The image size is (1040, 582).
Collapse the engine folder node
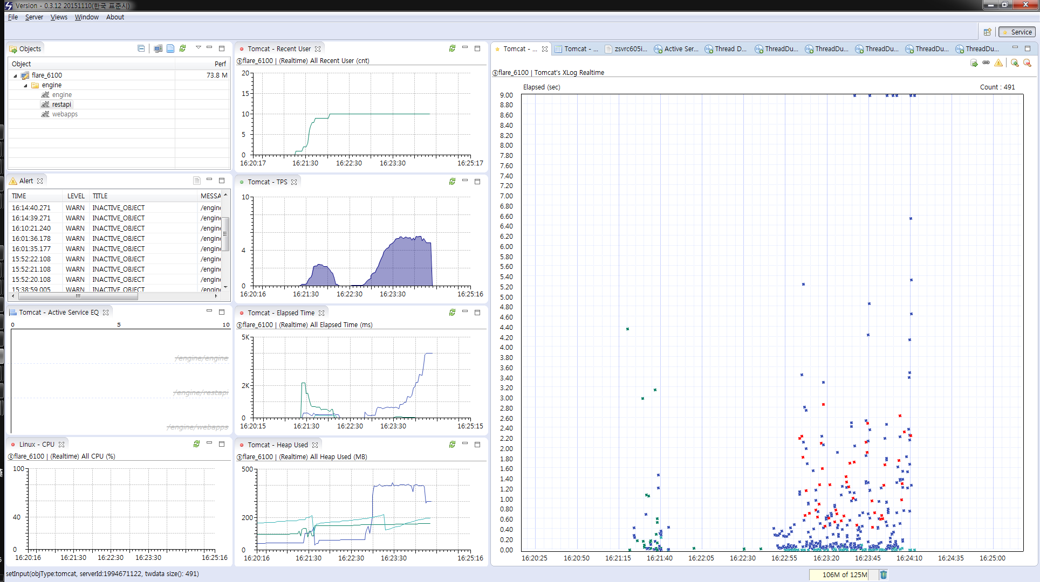click(x=25, y=85)
